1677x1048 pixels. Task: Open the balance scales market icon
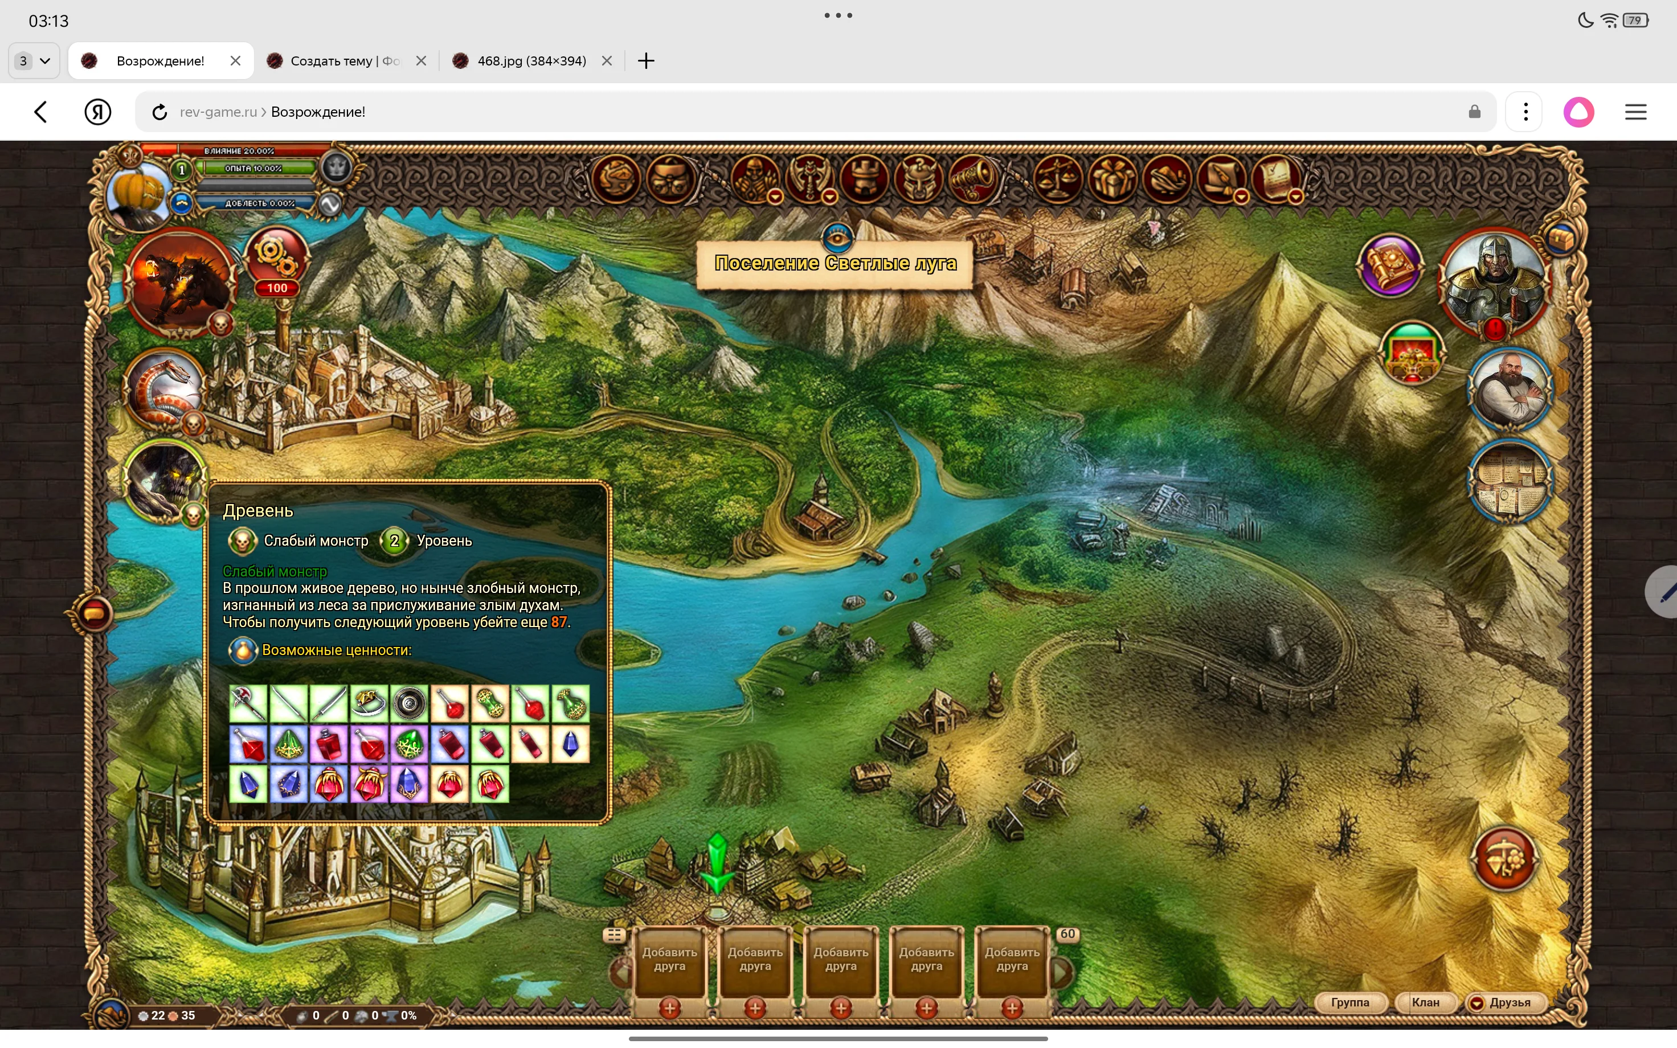point(1057,179)
